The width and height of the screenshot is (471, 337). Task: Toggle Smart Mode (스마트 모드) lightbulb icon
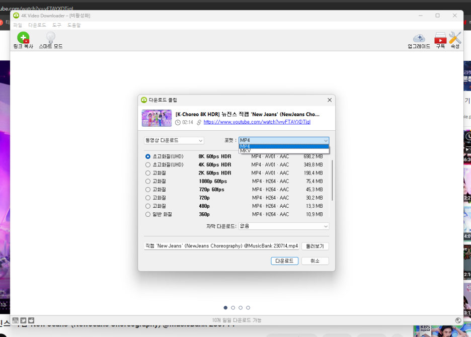click(50, 38)
